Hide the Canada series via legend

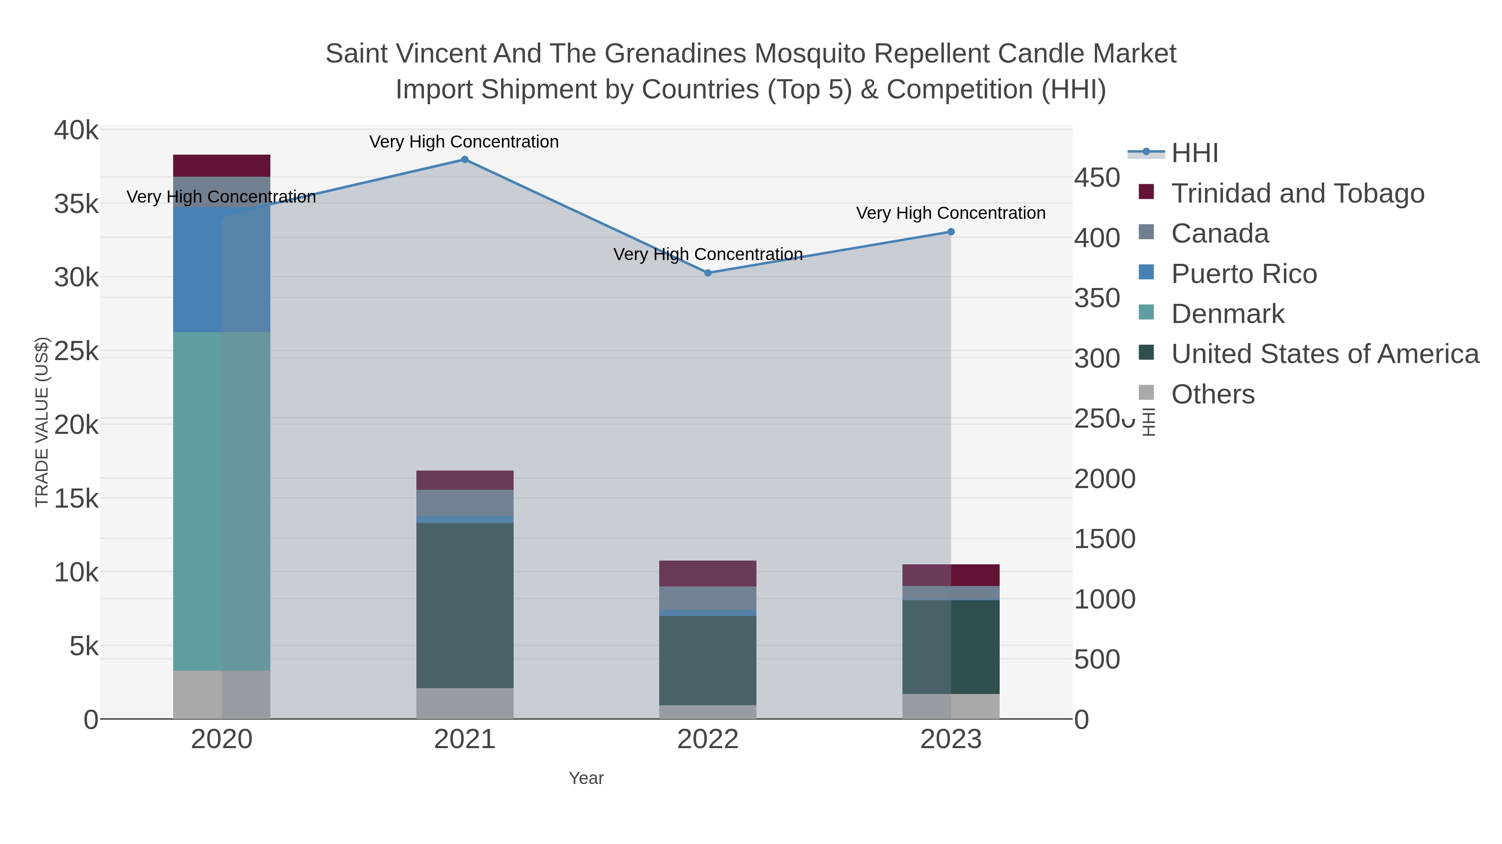coord(1203,233)
